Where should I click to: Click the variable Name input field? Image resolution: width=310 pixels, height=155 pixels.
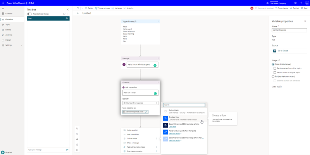click(x=289, y=30)
